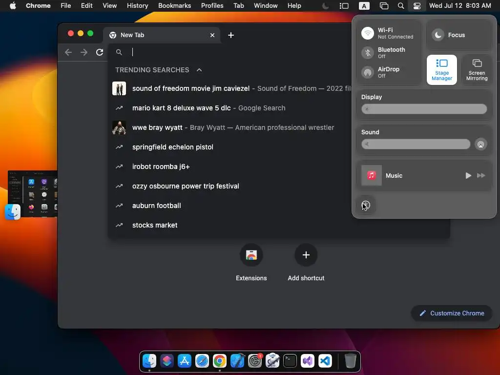The width and height of the screenshot is (500, 375).
Task: Open Finder from the Dock
Action: coord(149,361)
